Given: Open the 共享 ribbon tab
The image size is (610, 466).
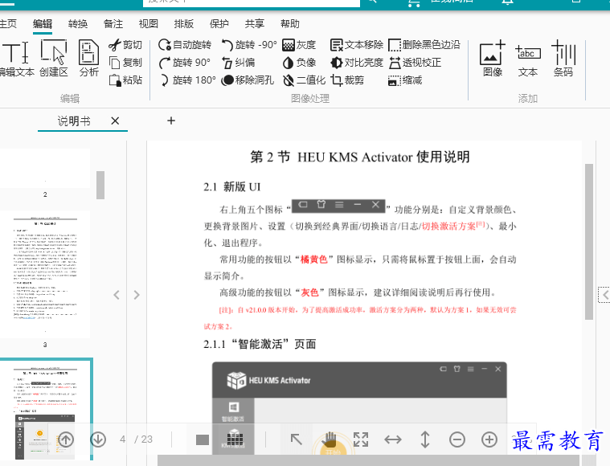Looking at the screenshot, I should coord(255,24).
